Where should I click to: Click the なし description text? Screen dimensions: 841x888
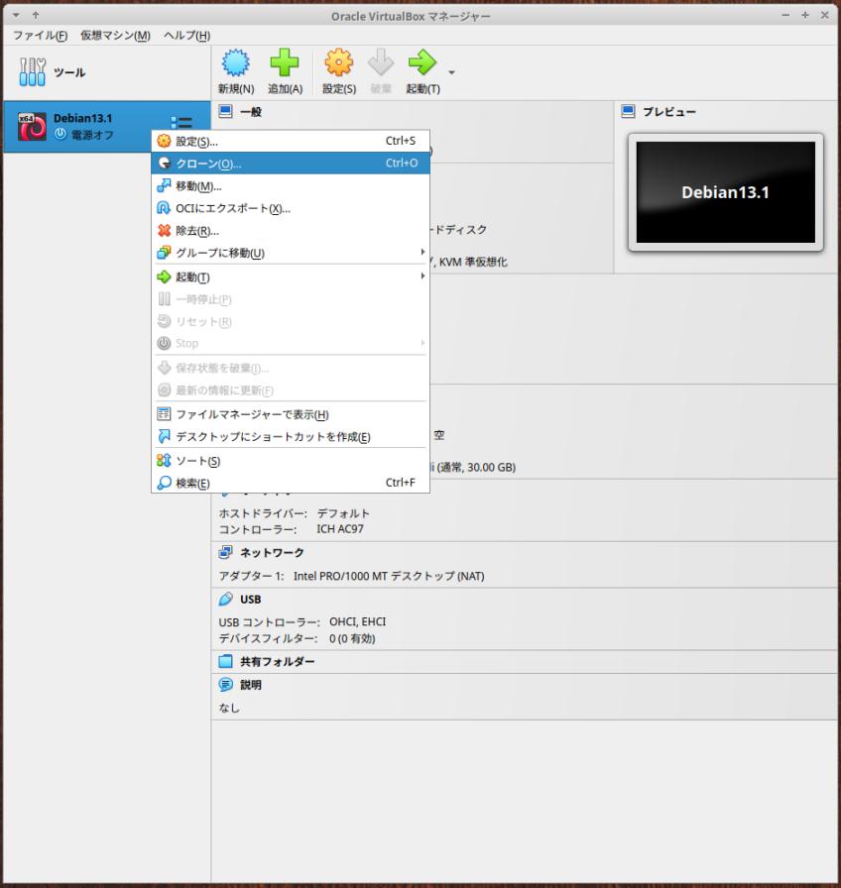229,708
